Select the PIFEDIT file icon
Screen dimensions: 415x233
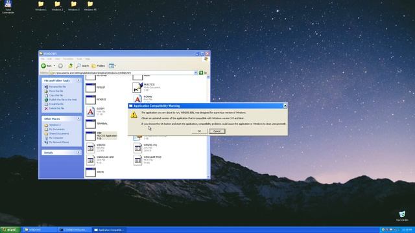pyautogui.click(x=91, y=87)
